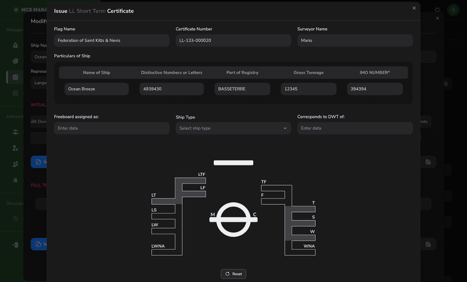Close the Issue LL Short Term Certificate dialog
Screen dimensions: 467x282
(413, 8)
